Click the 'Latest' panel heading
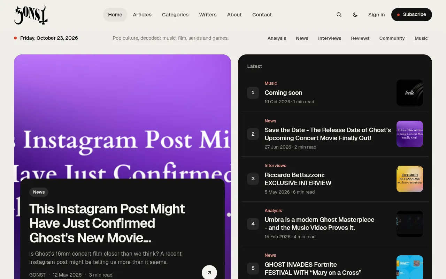Screen dimensions: 446x279 pyautogui.click(x=254, y=66)
